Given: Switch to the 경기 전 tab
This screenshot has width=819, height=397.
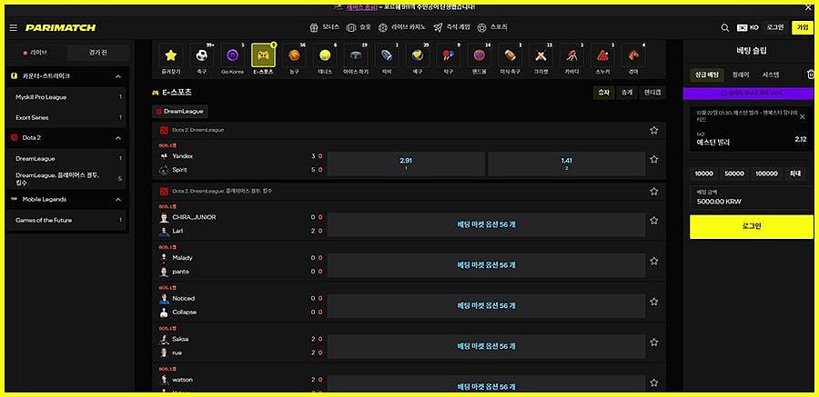Looking at the screenshot, I should pyautogui.click(x=96, y=53).
